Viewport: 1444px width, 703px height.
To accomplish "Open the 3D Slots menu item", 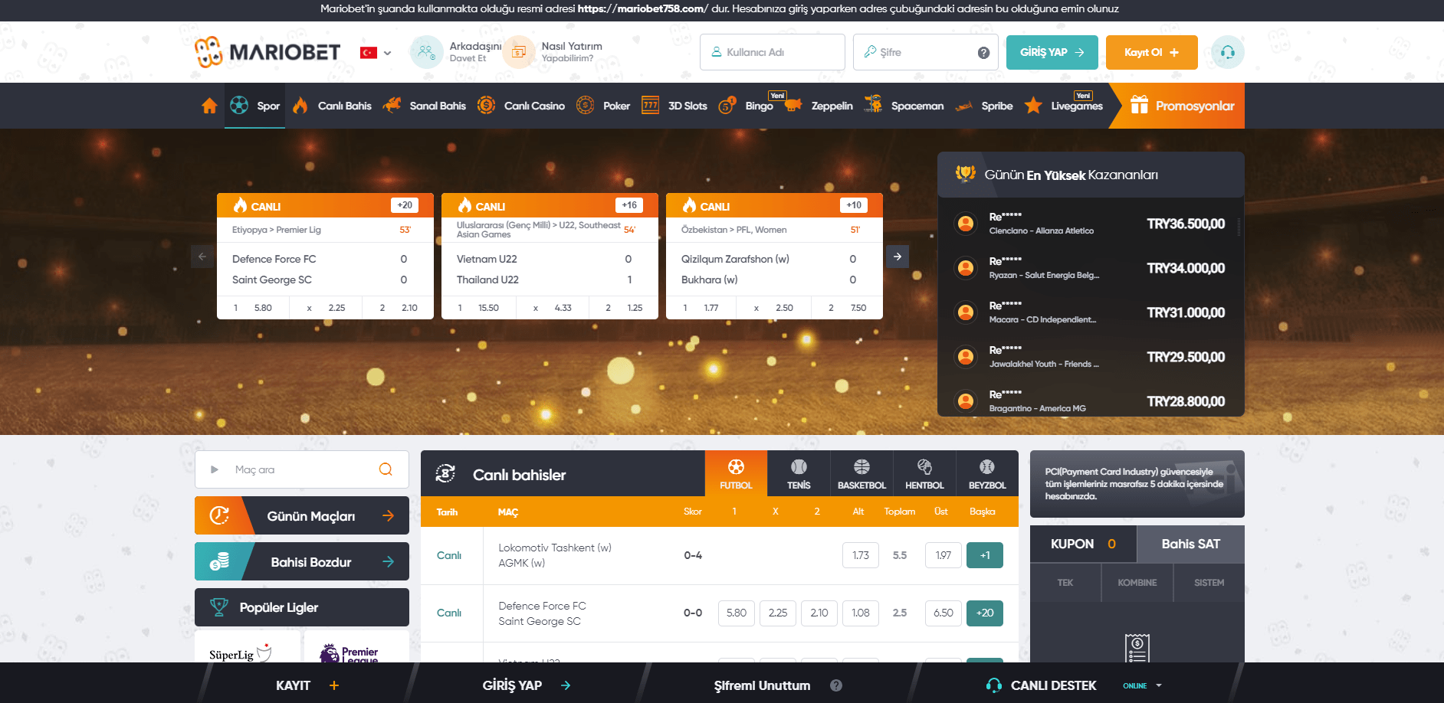I will pyautogui.click(x=674, y=106).
